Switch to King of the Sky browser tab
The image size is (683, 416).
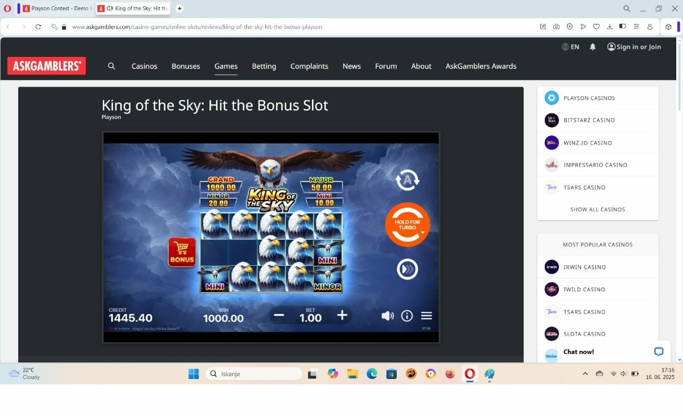tap(133, 9)
